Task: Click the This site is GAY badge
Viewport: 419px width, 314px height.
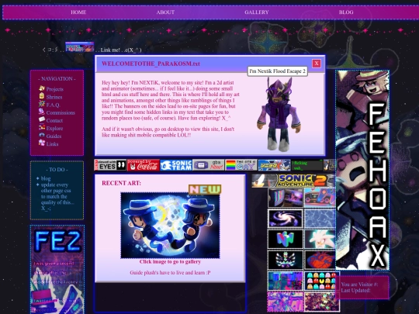Action: tap(241, 165)
